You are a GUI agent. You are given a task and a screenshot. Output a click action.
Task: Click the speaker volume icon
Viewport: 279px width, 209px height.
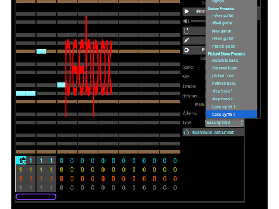[x=186, y=21]
